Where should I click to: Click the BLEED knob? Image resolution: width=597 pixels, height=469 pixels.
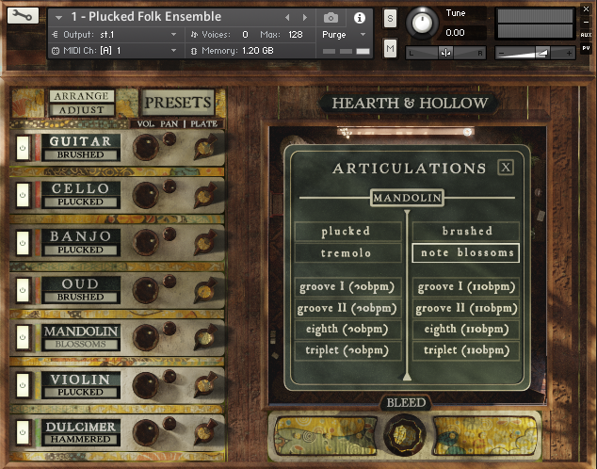[x=405, y=434]
